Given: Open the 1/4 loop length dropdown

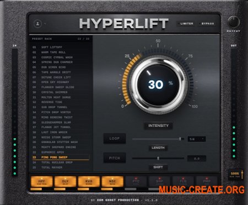Looking at the screenshot, I should click(196, 139).
